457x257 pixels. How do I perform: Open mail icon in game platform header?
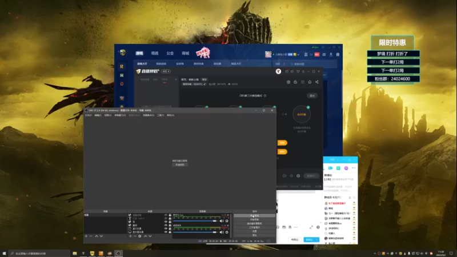click(324, 54)
